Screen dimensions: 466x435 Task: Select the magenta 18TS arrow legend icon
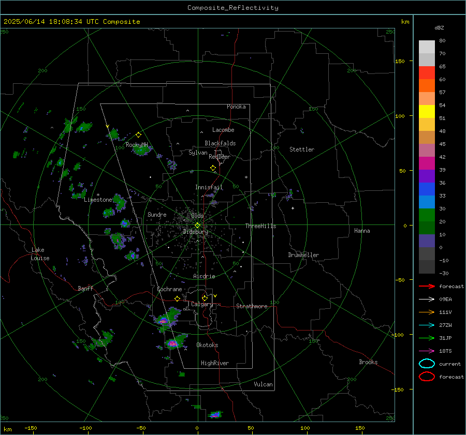point(427,351)
